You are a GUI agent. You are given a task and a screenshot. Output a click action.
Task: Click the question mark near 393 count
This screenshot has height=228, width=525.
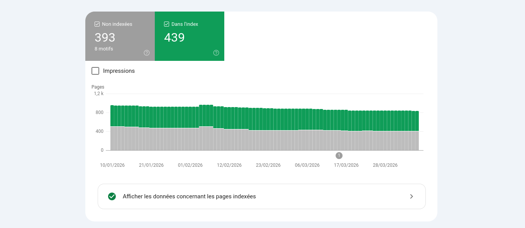point(147,53)
